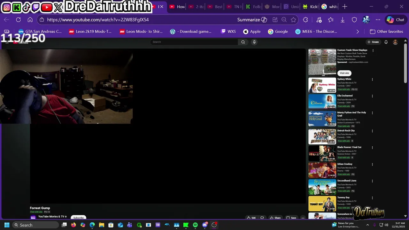This screenshot has height=230, width=409.
Task: Open the 'MEE6 - The Discor...' bookmark
Action: 316,32
